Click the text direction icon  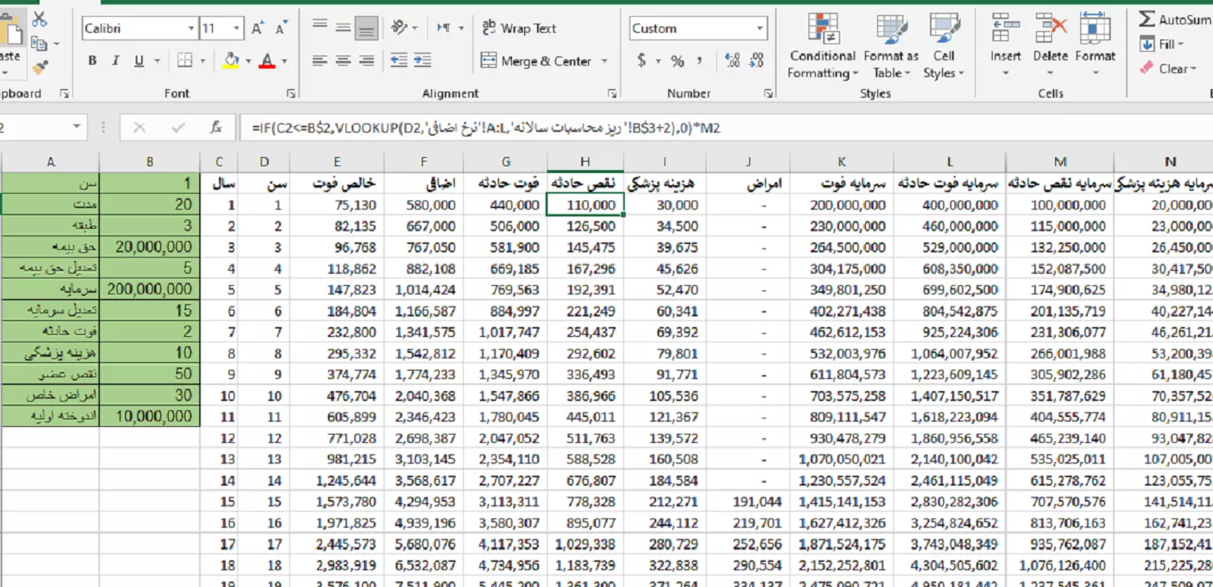pos(444,27)
